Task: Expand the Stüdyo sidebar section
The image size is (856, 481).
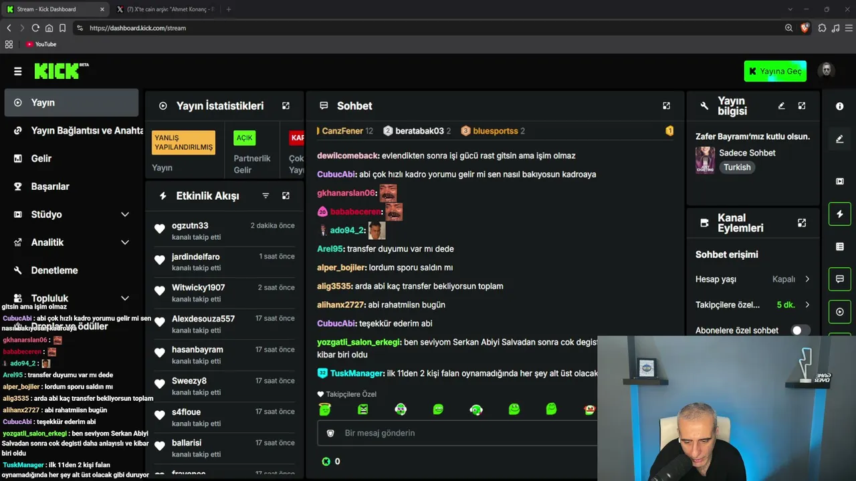Action: 125,214
